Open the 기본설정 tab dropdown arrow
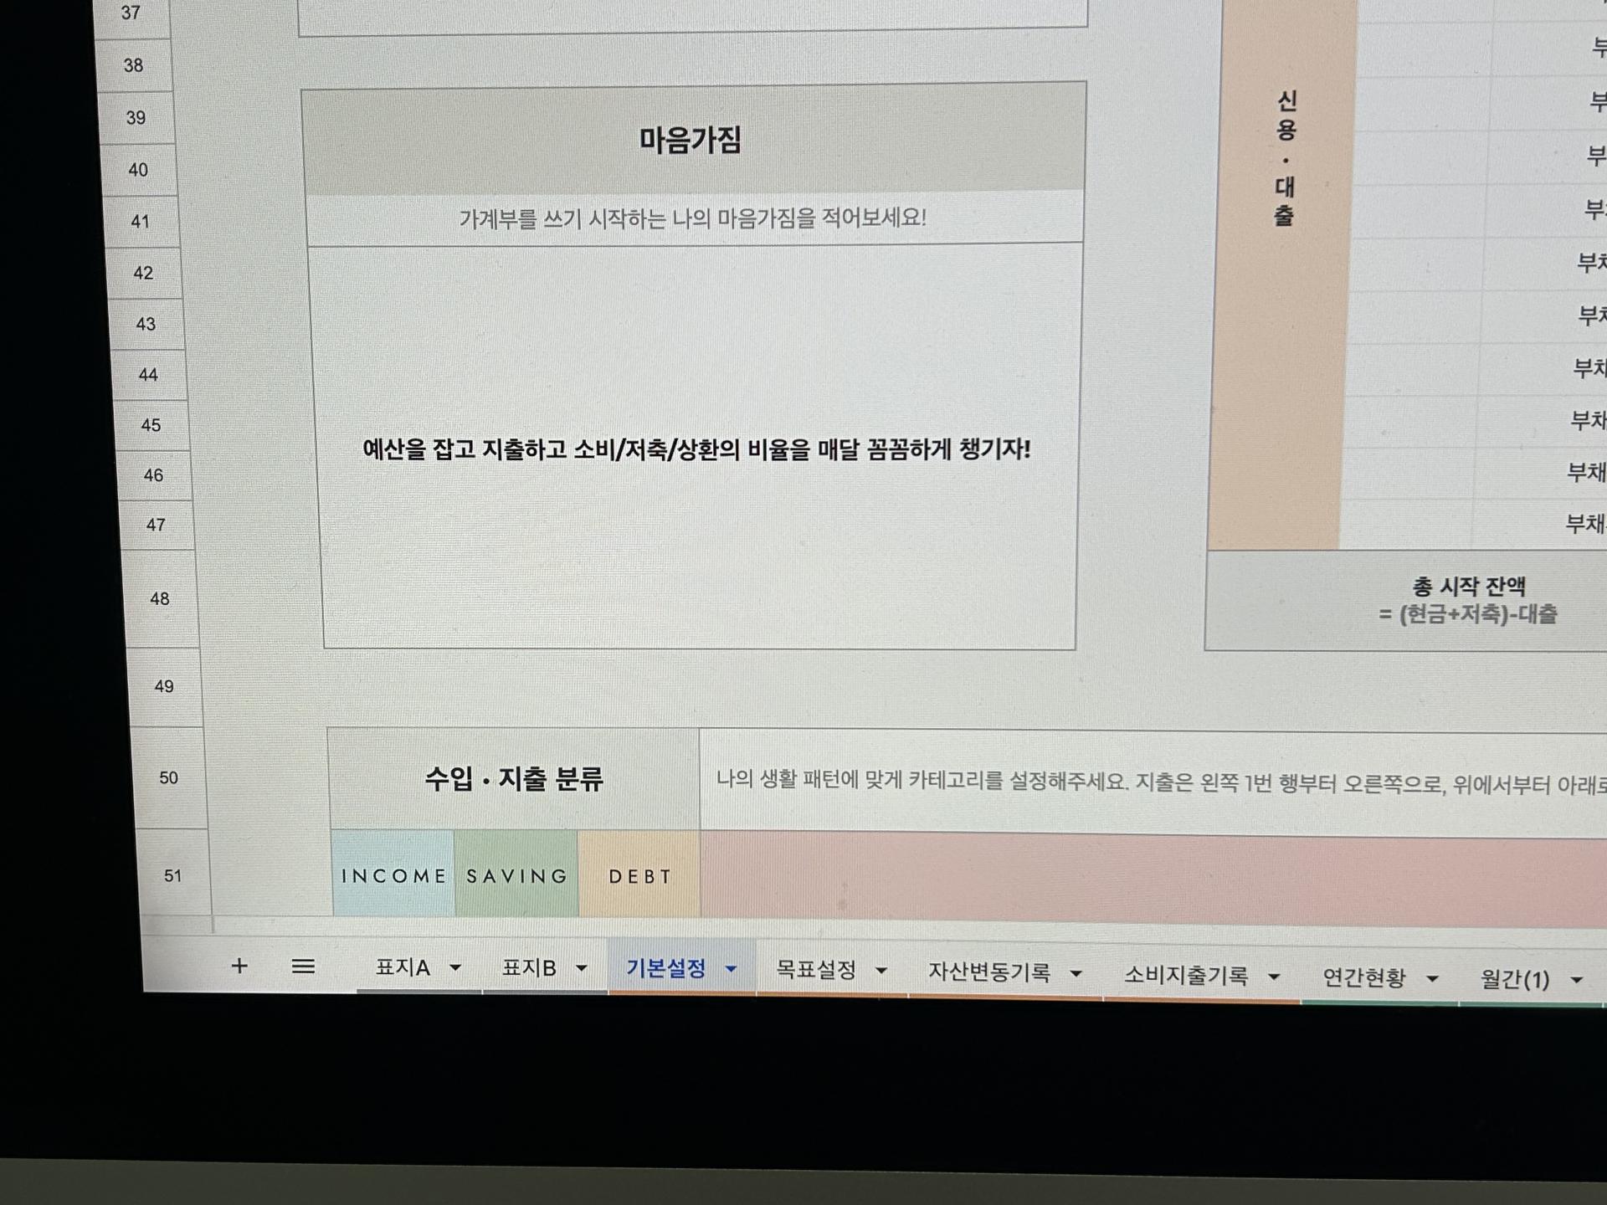This screenshot has width=1607, height=1205. point(731,970)
